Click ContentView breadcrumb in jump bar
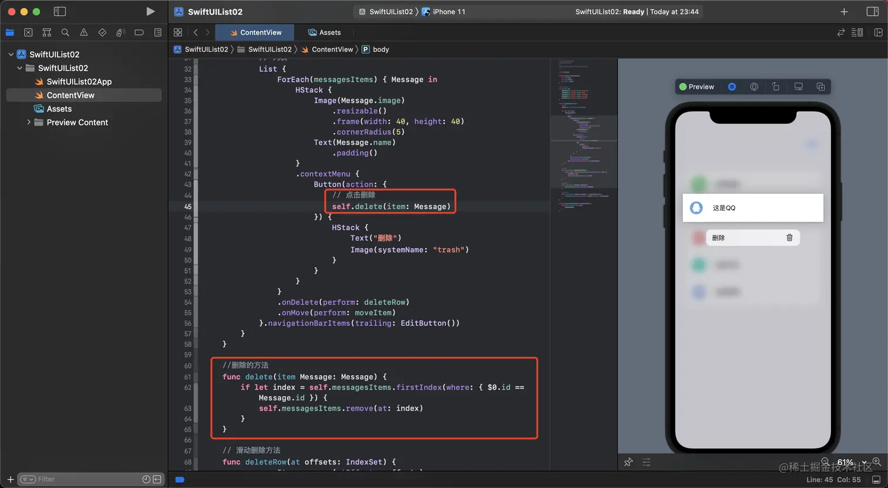888x488 pixels. 327,49
